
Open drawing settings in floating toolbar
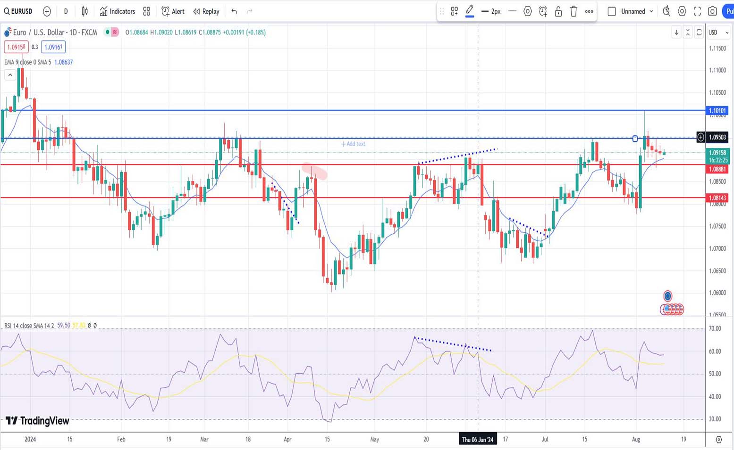[x=528, y=11]
